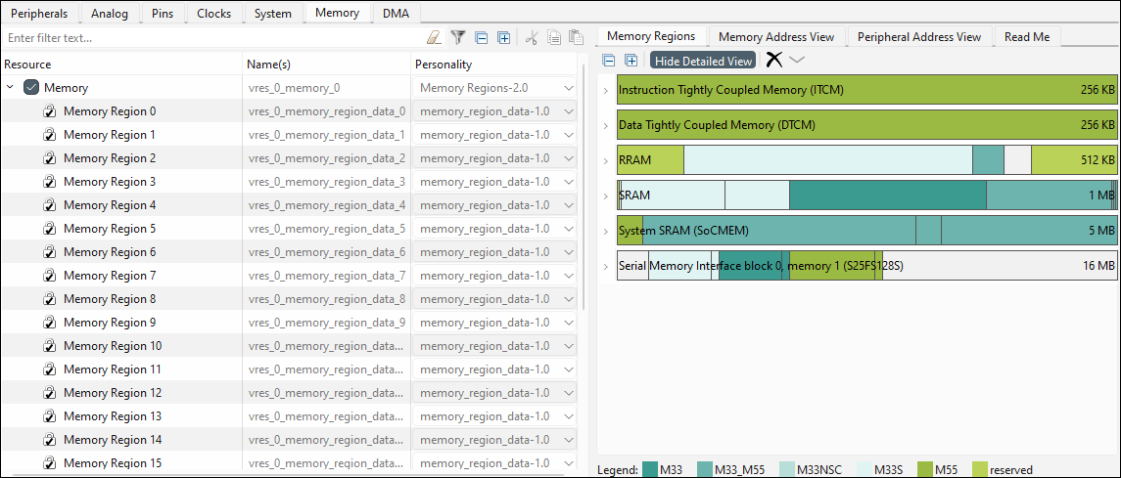Open the Memory Region 3 personality dropdown
Viewport: 1121px width, 478px height.
pyautogui.click(x=568, y=182)
